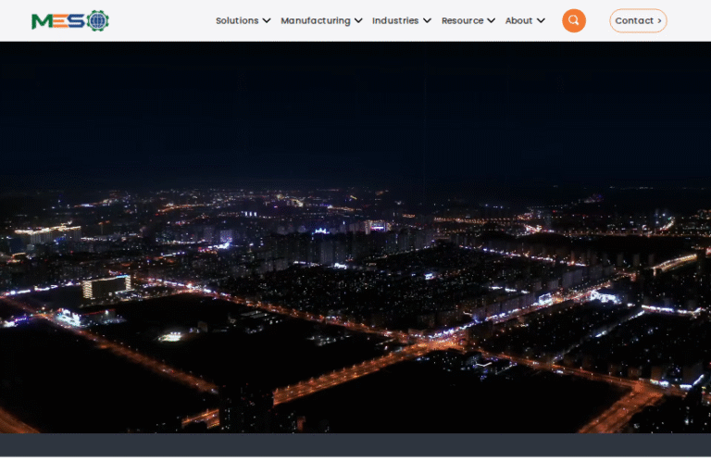The width and height of the screenshot is (711, 474).
Task: Click the MES logo text
Action: point(57,20)
